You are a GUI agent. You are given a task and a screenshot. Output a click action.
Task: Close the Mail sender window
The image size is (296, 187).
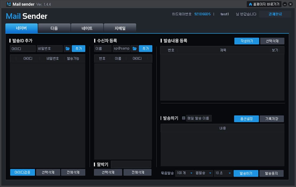(x=291, y=4)
